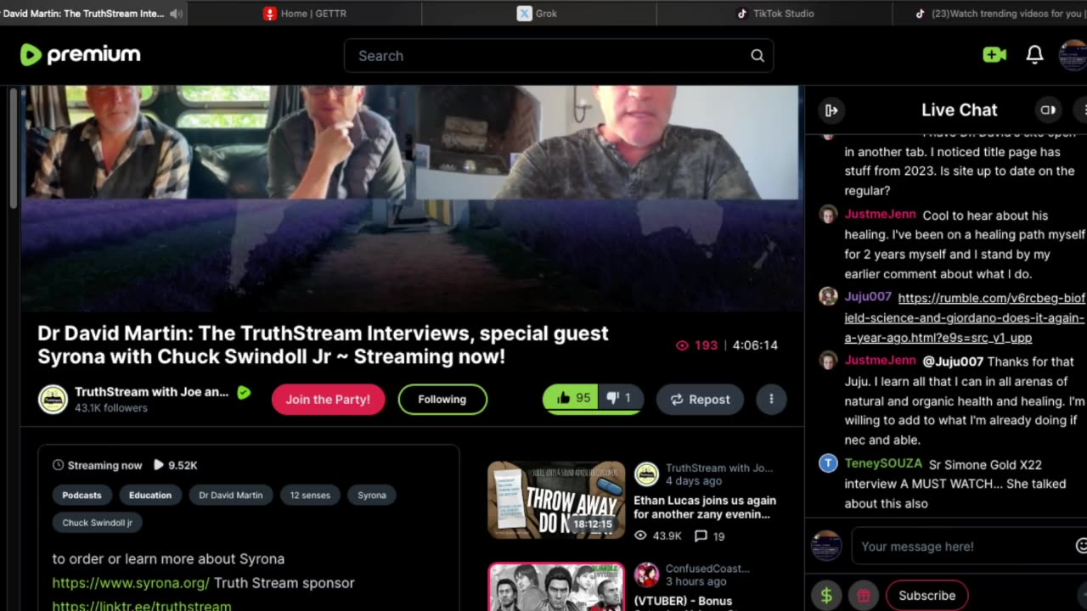Click the search magnifier icon
The height and width of the screenshot is (611, 1087).
[758, 56]
